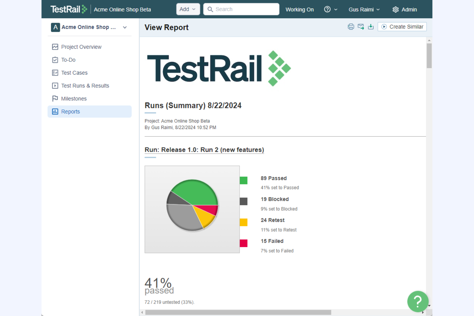The width and height of the screenshot is (474, 316).
Task: Click the floating help question mark
Action: click(418, 301)
